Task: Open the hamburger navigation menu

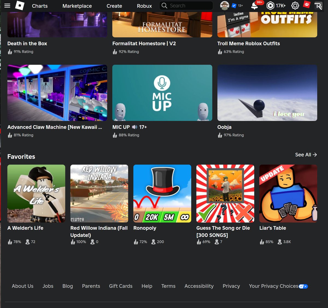Action: 7,5
